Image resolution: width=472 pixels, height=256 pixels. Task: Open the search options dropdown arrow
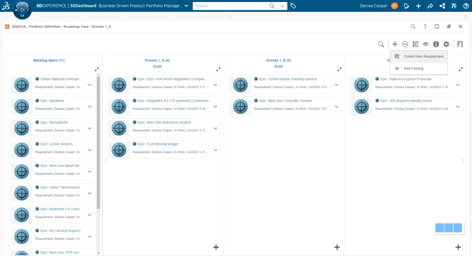(282, 6)
